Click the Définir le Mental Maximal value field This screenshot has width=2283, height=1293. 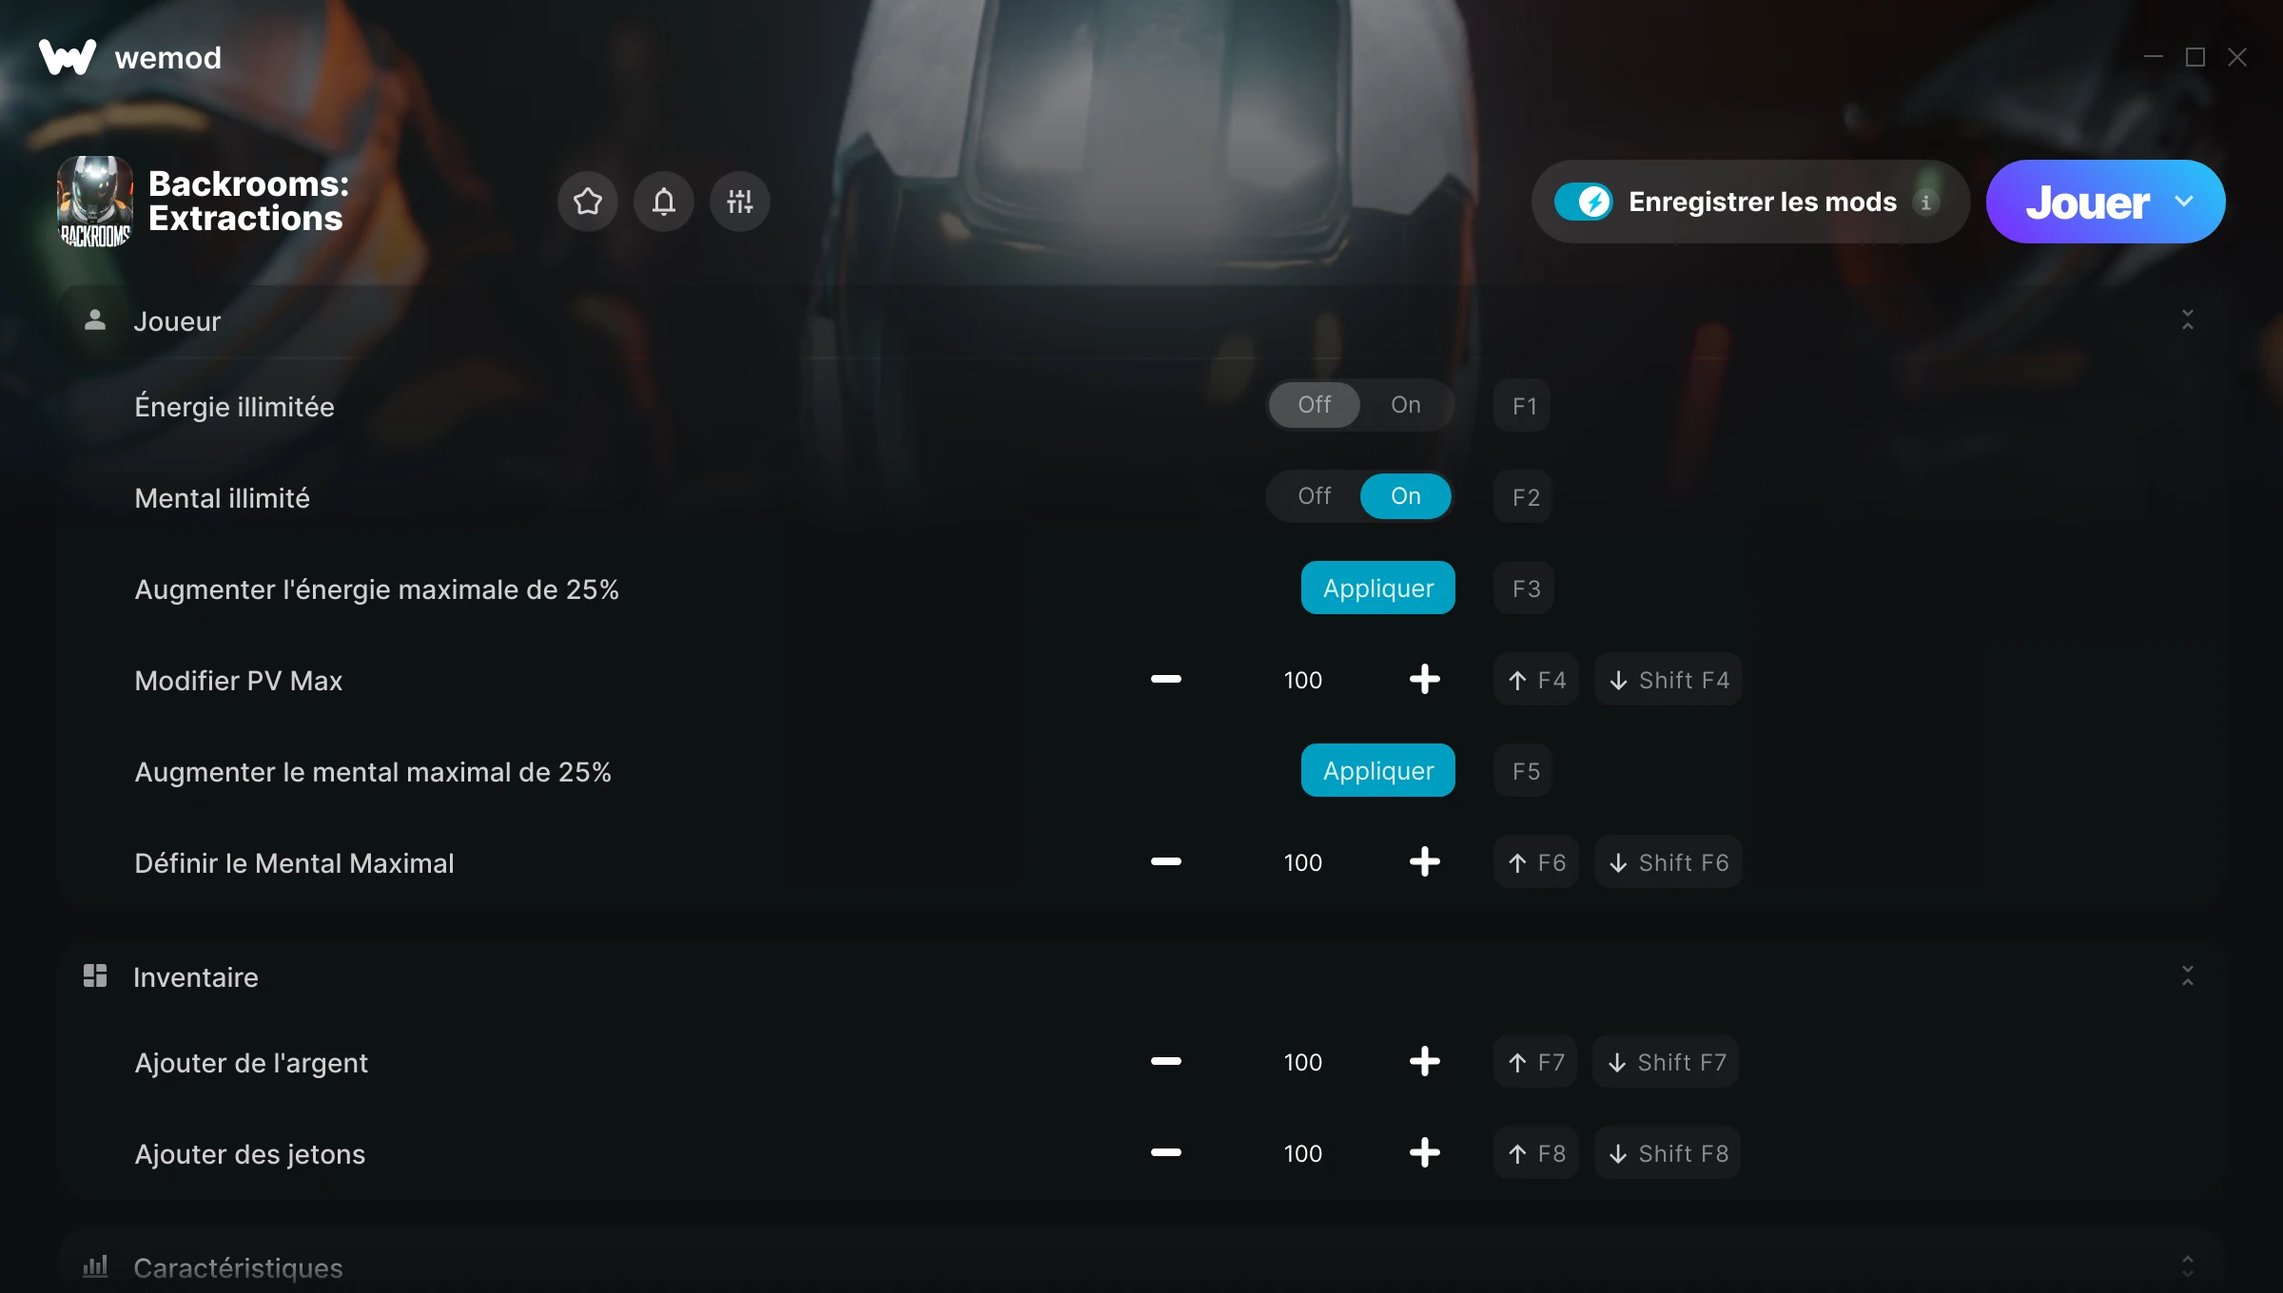1302,862
